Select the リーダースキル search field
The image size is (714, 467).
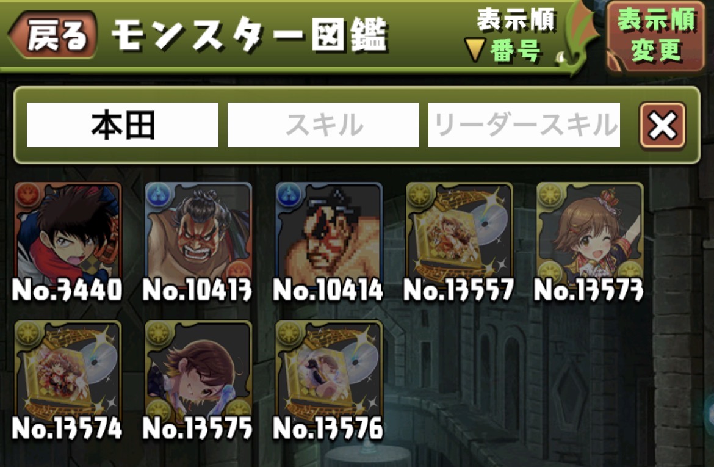tap(524, 125)
